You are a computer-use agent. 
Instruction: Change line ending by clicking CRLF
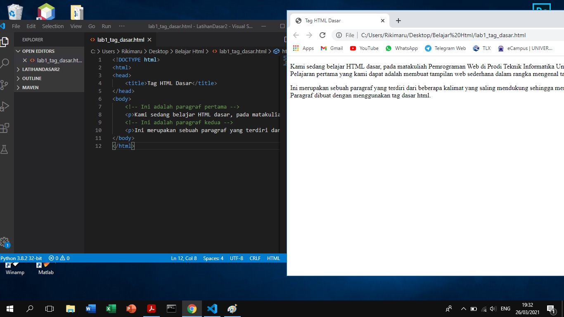(255, 258)
